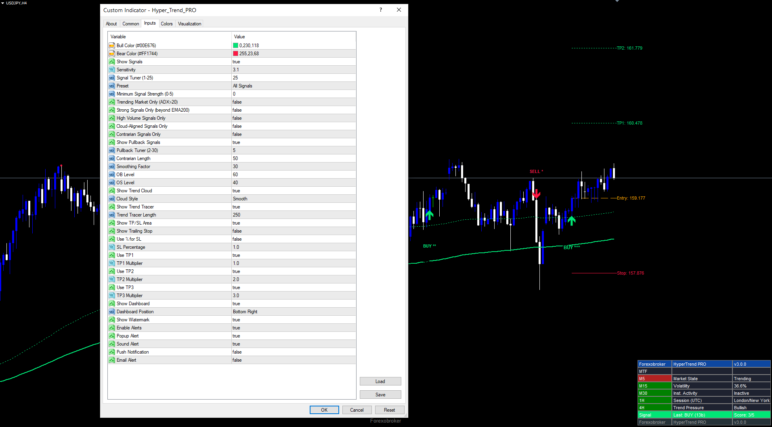The width and height of the screenshot is (772, 427).
Task: Close the Custom Indicator dialog
Action: tap(399, 10)
